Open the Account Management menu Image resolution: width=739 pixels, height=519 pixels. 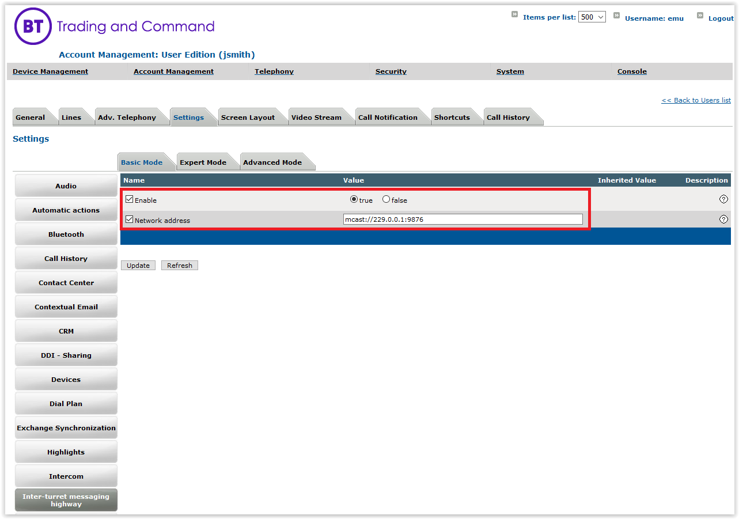(x=173, y=71)
